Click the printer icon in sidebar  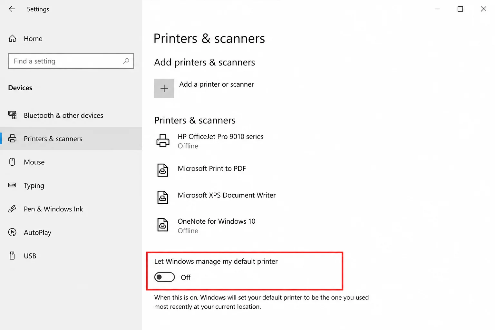click(12, 139)
